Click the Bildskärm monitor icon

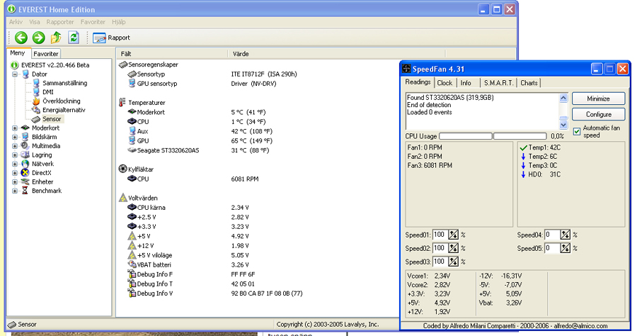[25, 137]
